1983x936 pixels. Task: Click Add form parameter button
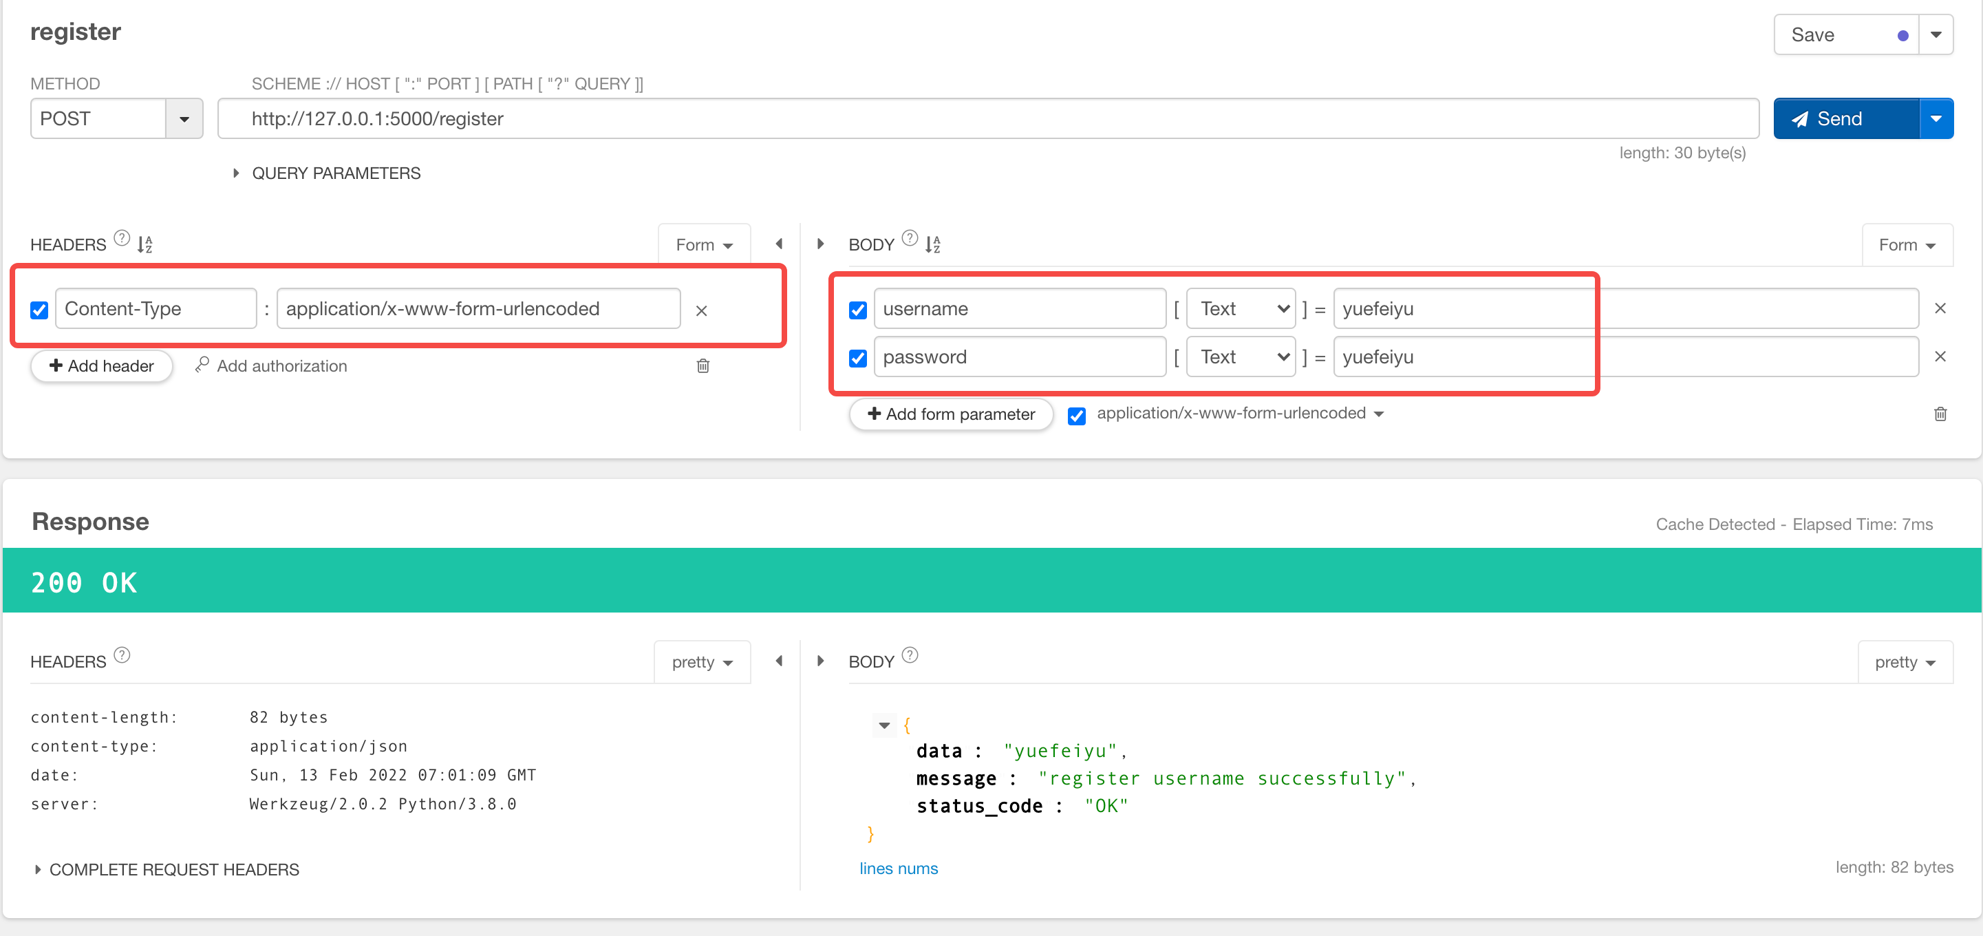point(952,414)
